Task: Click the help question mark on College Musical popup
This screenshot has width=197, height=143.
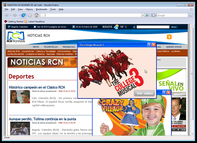Action: tap(149, 45)
